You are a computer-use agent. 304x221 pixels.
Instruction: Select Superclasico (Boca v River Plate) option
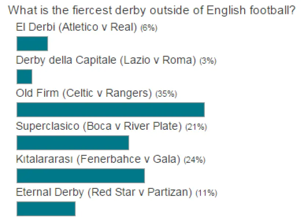99,126
